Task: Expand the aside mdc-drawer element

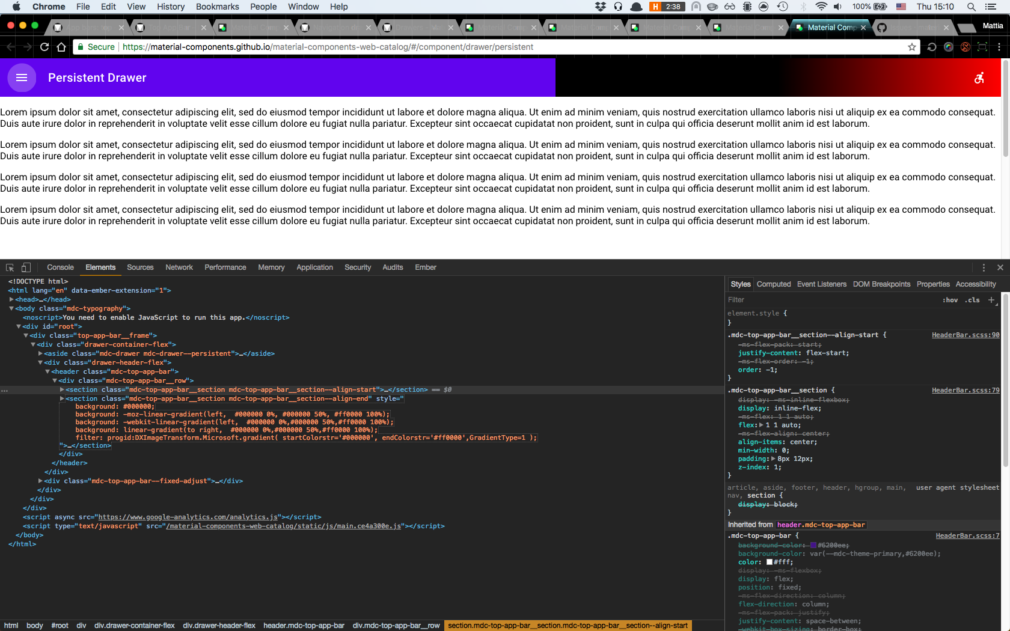Action: click(40, 353)
